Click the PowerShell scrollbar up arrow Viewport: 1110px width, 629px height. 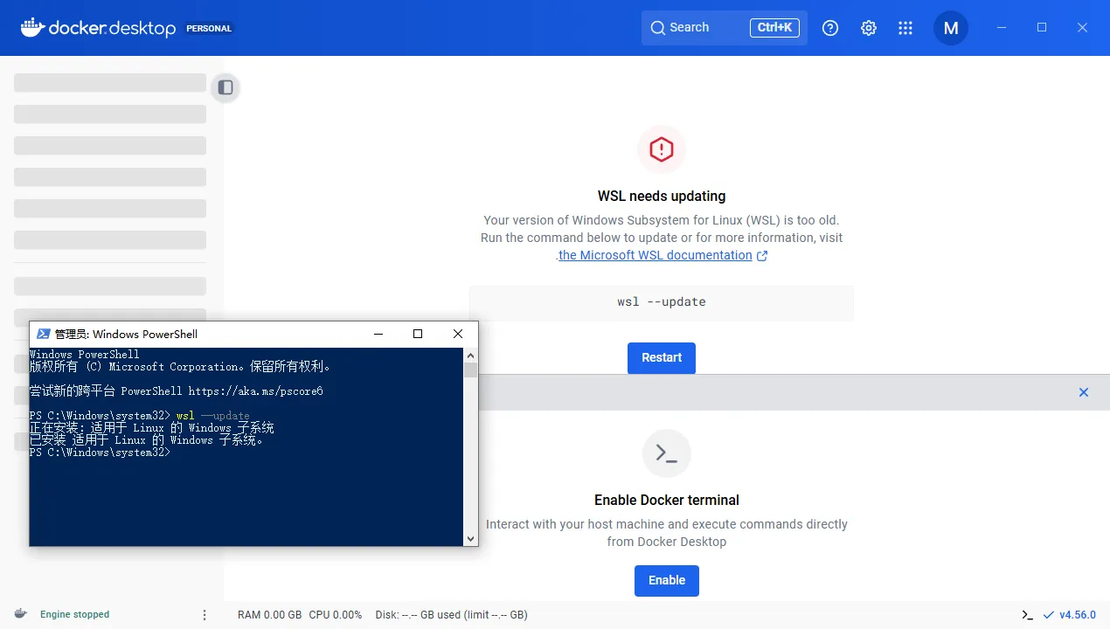click(470, 355)
